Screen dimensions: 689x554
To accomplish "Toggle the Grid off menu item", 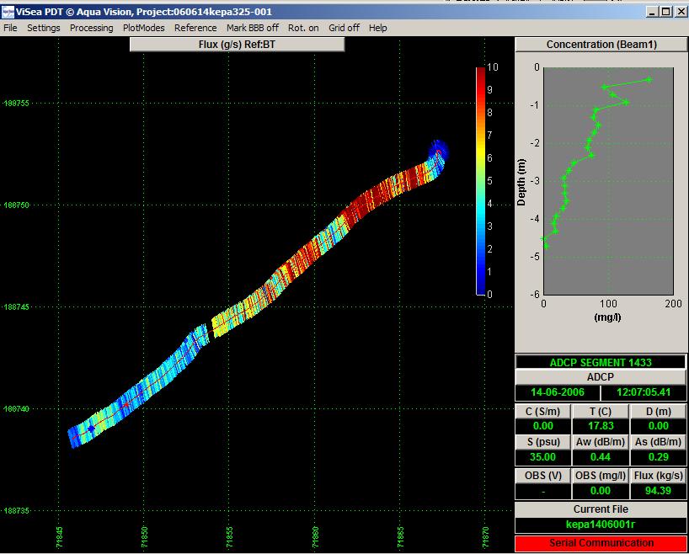I will click(x=344, y=28).
